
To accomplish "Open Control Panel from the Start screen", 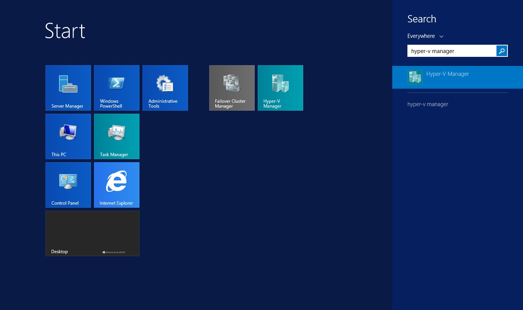I will coord(68,185).
